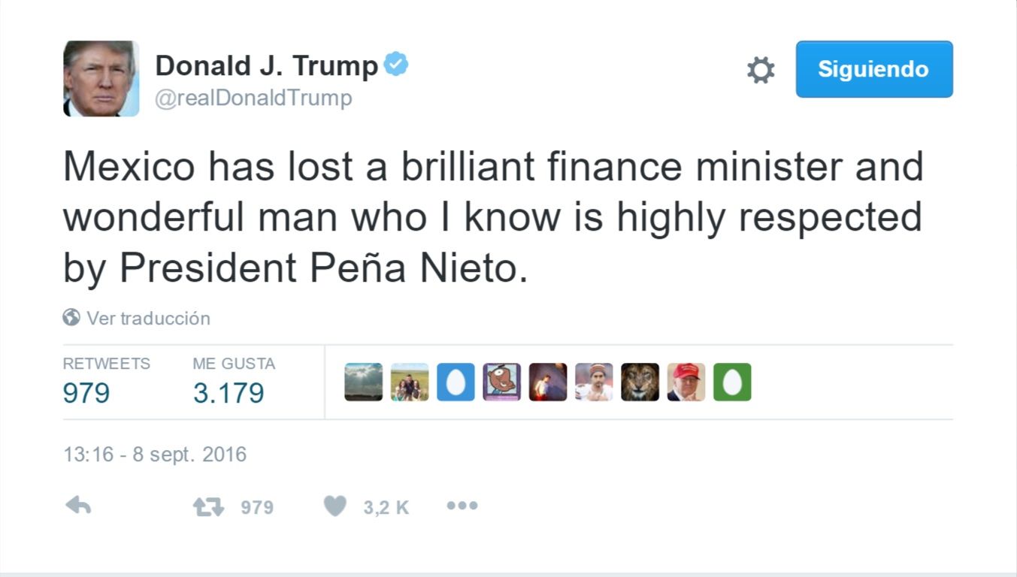Image resolution: width=1017 pixels, height=577 pixels.
Task: Click the reply arrow icon
Action: tap(77, 506)
